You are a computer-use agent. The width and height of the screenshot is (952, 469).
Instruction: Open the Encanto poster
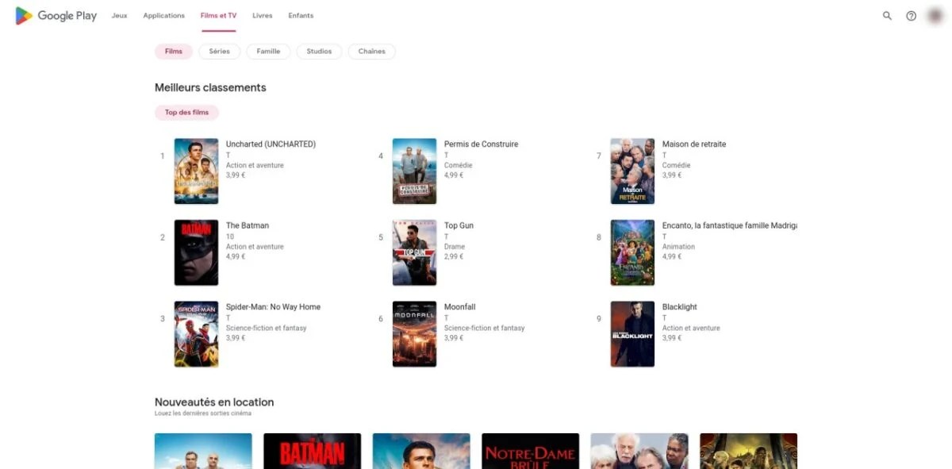tap(632, 252)
